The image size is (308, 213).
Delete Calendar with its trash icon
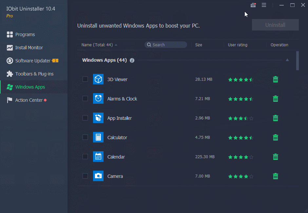[x=276, y=157]
